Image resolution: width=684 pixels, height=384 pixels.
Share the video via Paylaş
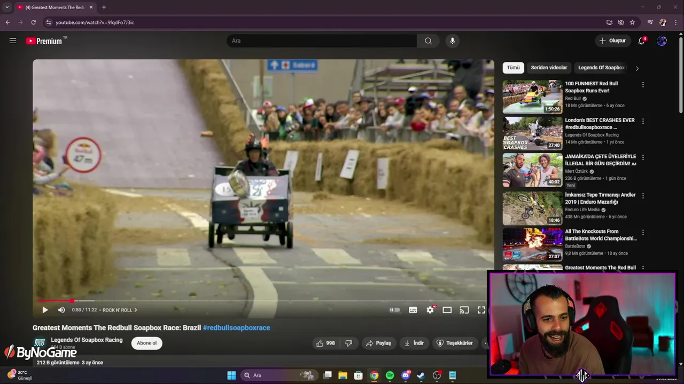click(x=378, y=343)
